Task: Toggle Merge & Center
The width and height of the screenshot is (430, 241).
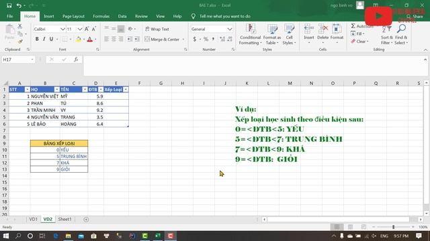Action: (x=162, y=39)
